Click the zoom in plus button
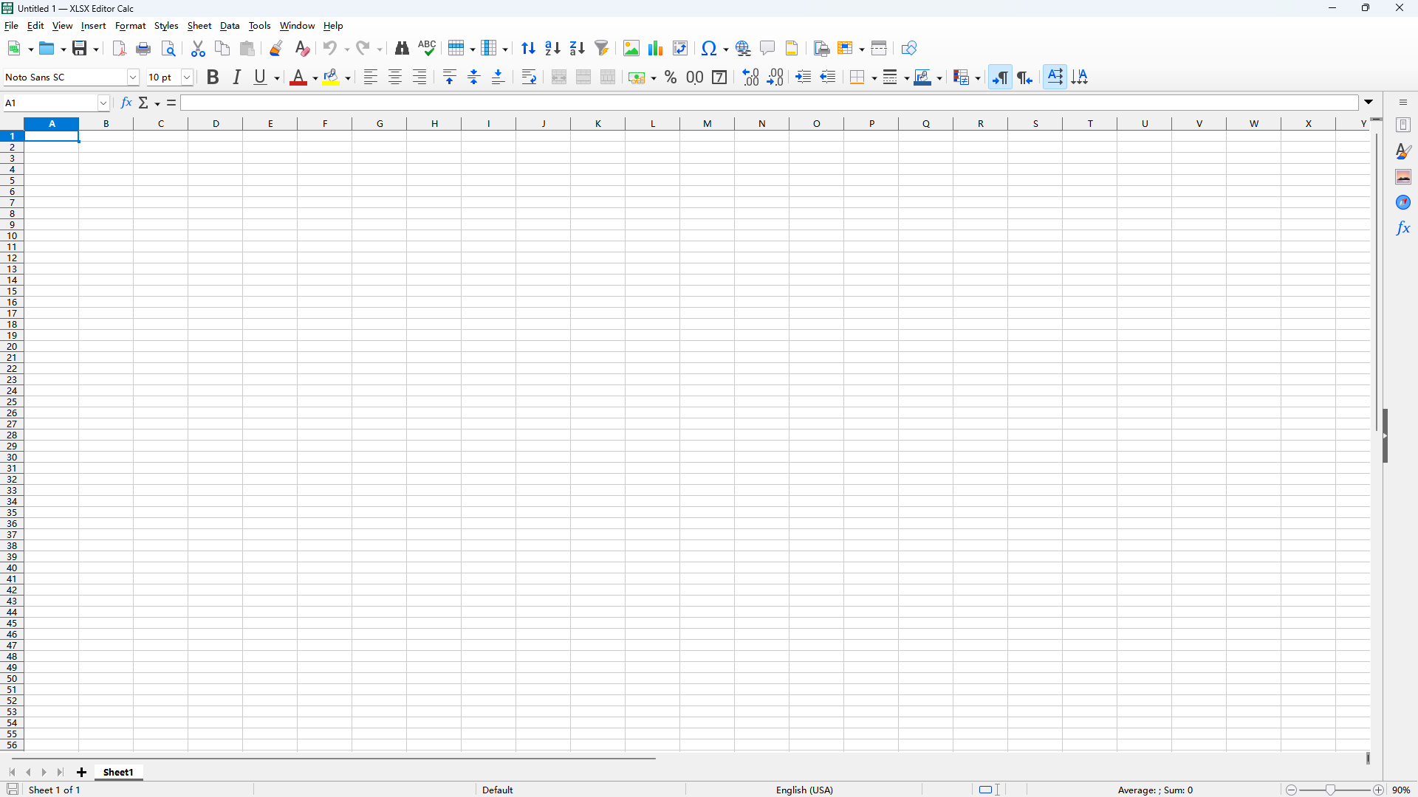This screenshot has width=1418, height=797. click(1379, 790)
